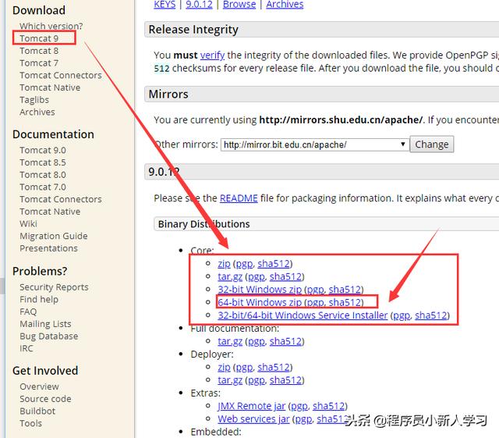The image size is (499, 438).
Task: Open the FAQ sidebar link
Action: (x=28, y=312)
